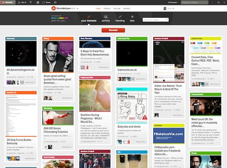Open 666 DIY Horror Filmmaking Tutorials title
Screen dimensions: 227x168
pyautogui.click(x=56, y=130)
